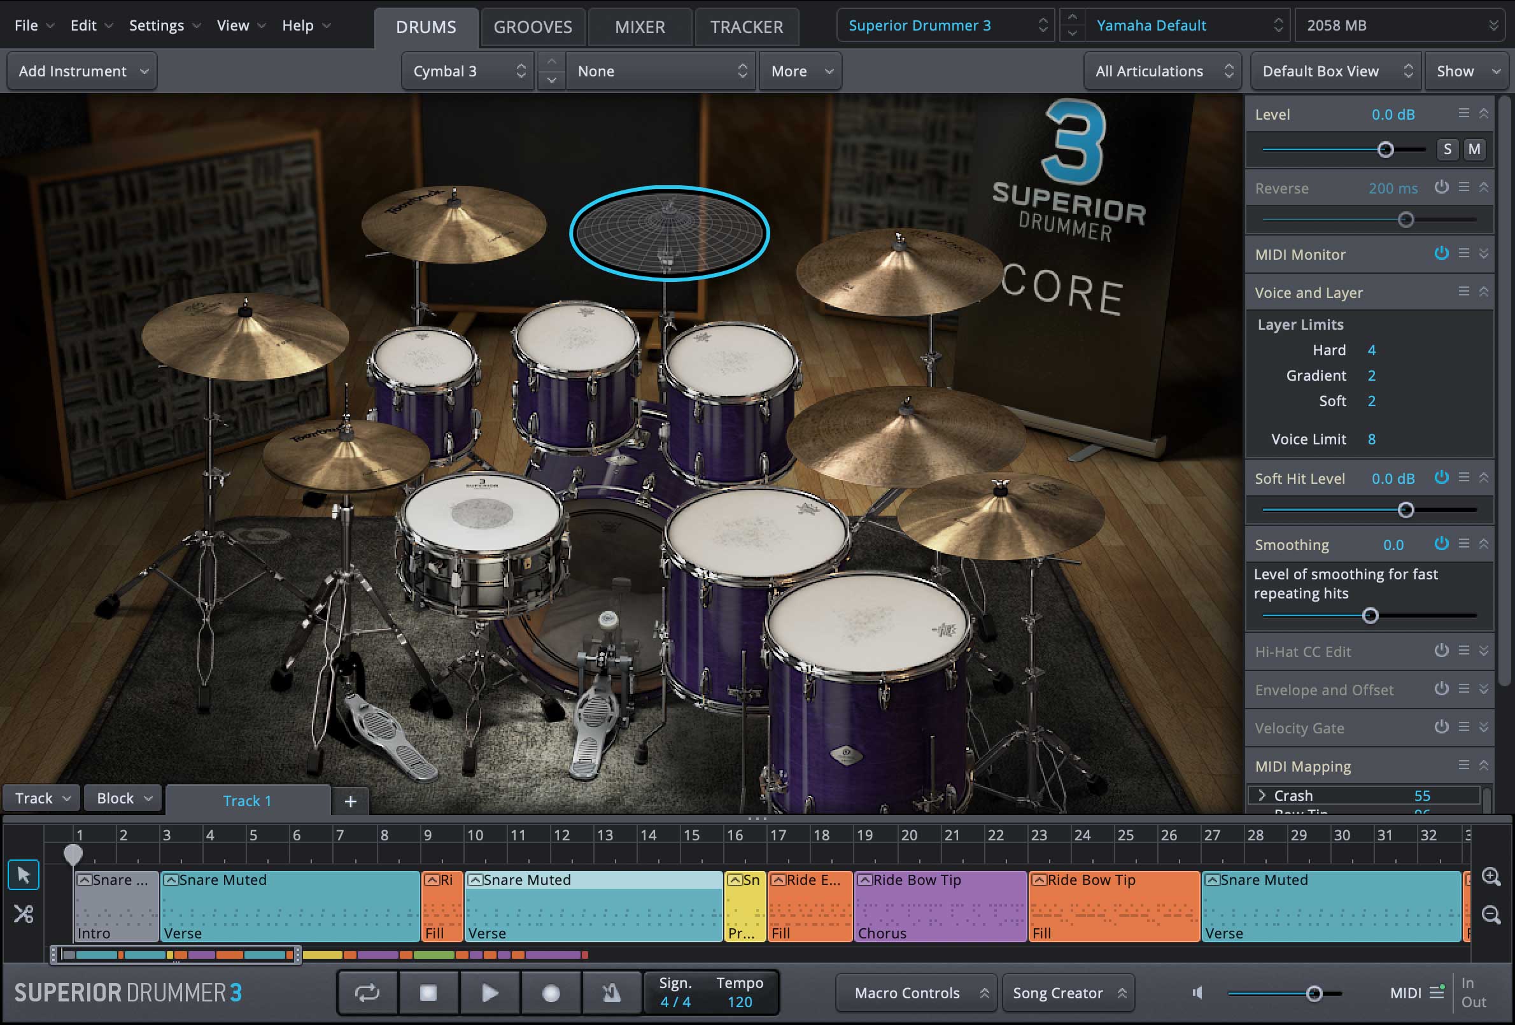Open the Song Creator panel

(x=1067, y=993)
